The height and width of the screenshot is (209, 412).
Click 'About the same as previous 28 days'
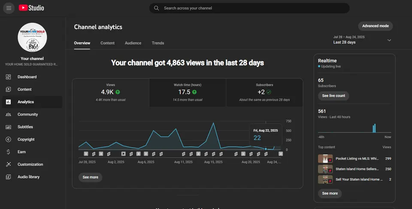click(264, 100)
